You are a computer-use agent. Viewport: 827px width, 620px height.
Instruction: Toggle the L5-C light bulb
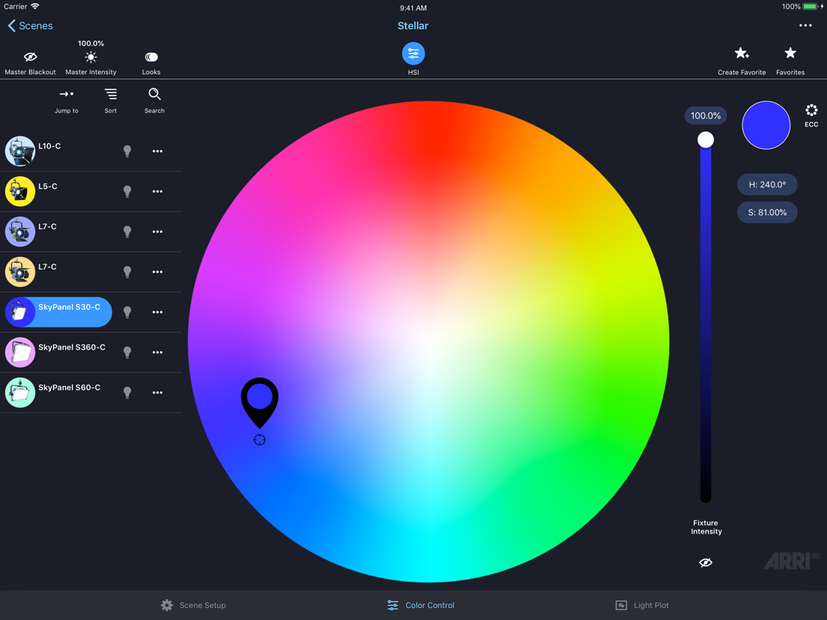[127, 192]
